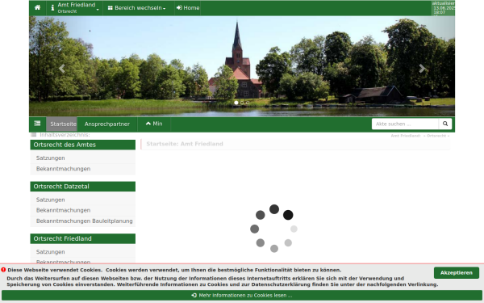
Task: Open the Ortsrecht Friedland heading
Action: (83, 238)
